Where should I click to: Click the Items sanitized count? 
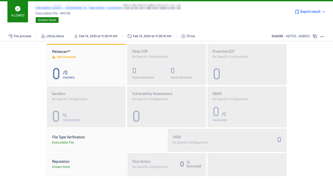(x=134, y=70)
